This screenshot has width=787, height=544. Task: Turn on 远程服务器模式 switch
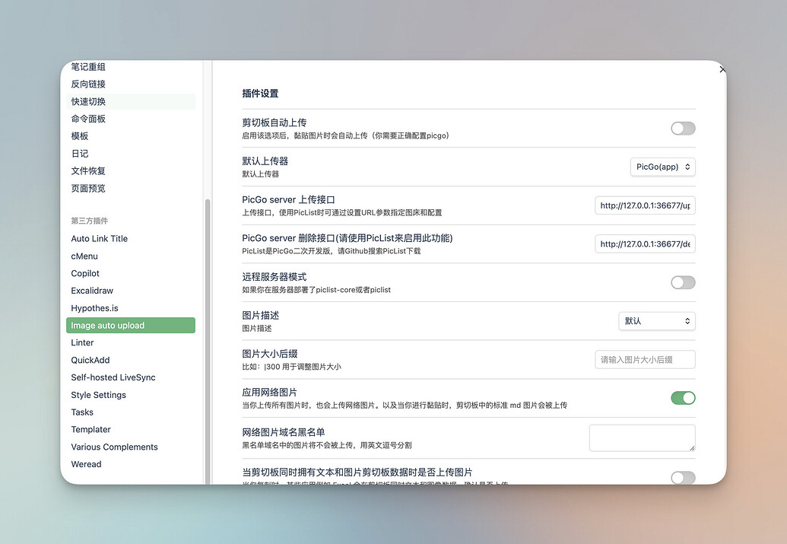683,283
